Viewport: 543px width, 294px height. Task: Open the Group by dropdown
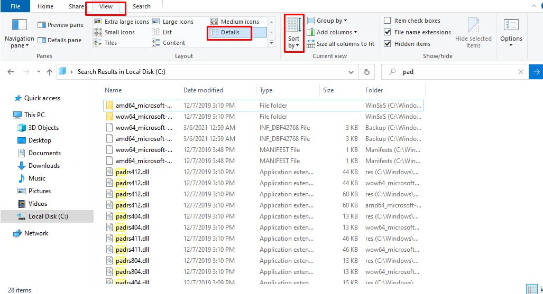pyautogui.click(x=327, y=21)
